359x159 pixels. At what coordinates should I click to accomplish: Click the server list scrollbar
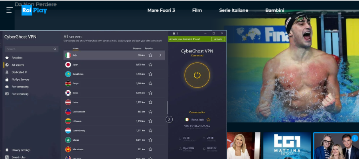pos(167,108)
